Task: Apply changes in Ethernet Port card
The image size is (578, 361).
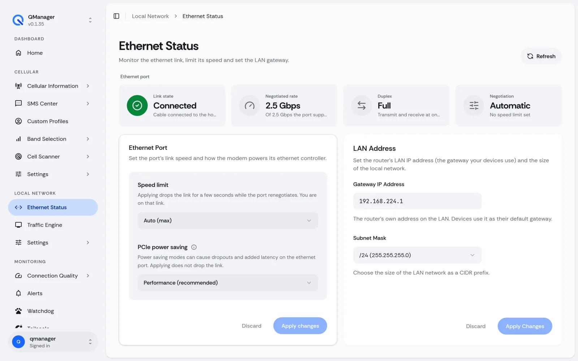Action: point(300,326)
